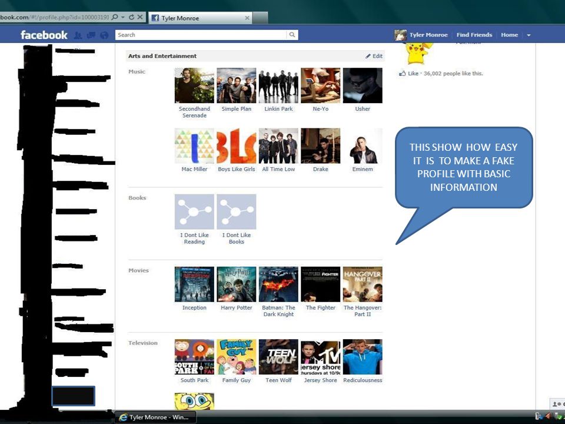Open Find Friends
565x424 pixels.
474,35
